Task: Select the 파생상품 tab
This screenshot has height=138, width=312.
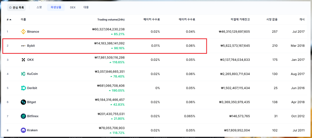Action: [x=56, y=7]
